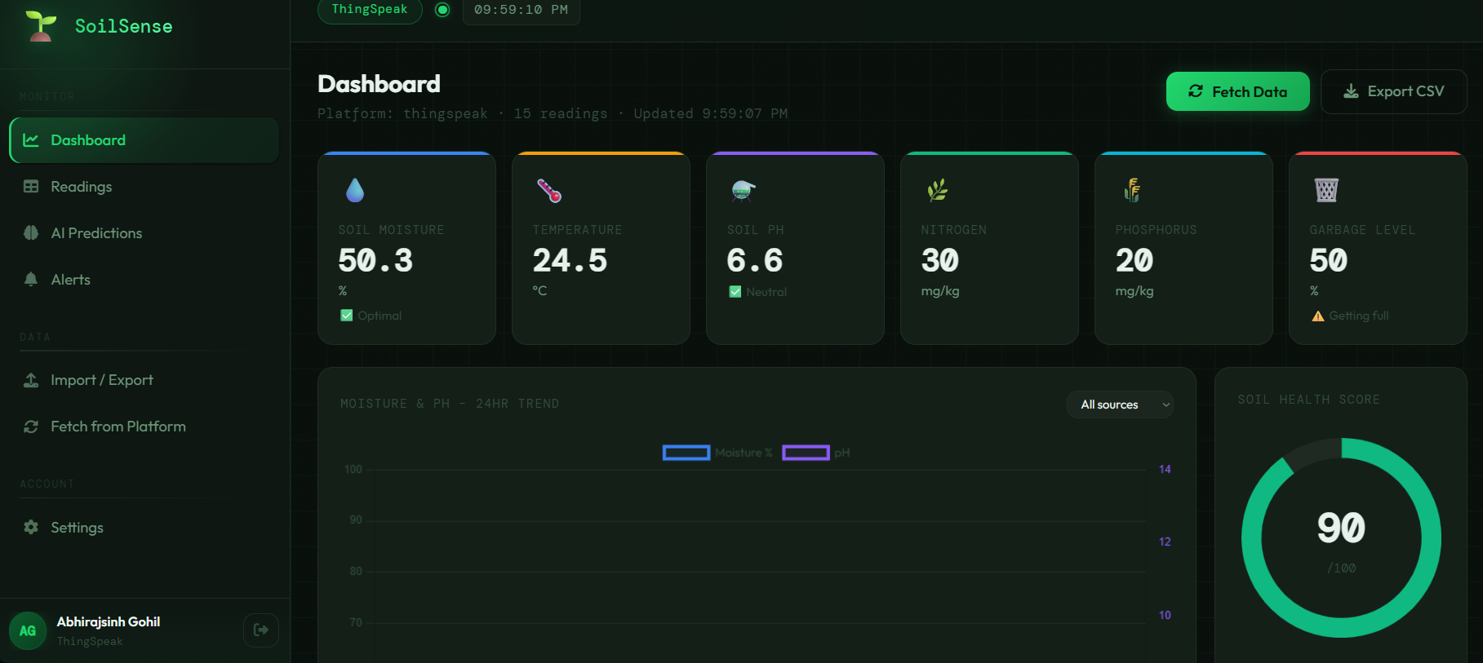
Task: Click the Dashboard page heading
Action: (x=379, y=83)
